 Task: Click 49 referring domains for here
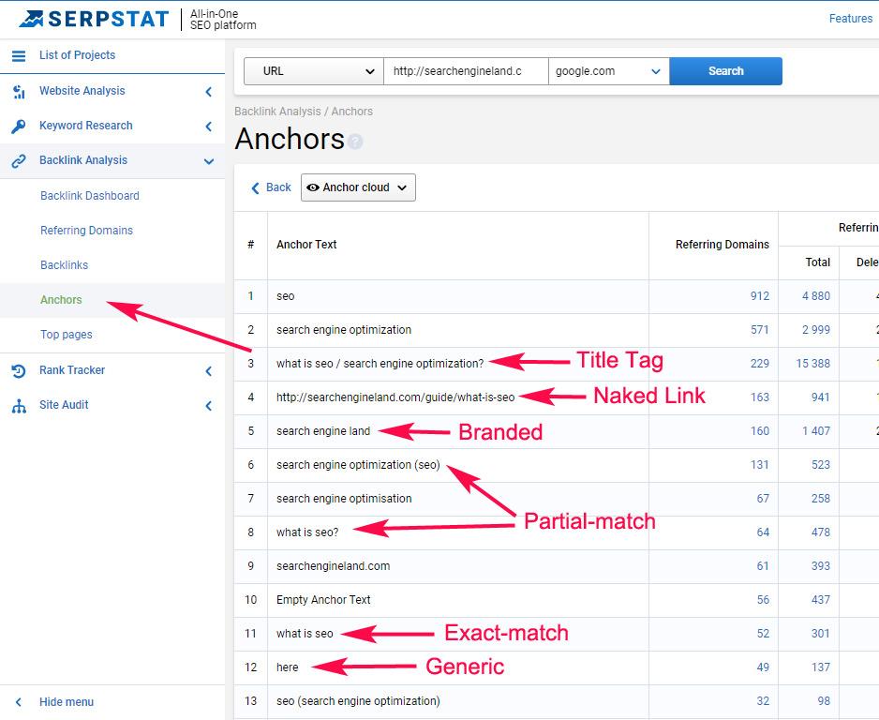click(x=763, y=667)
